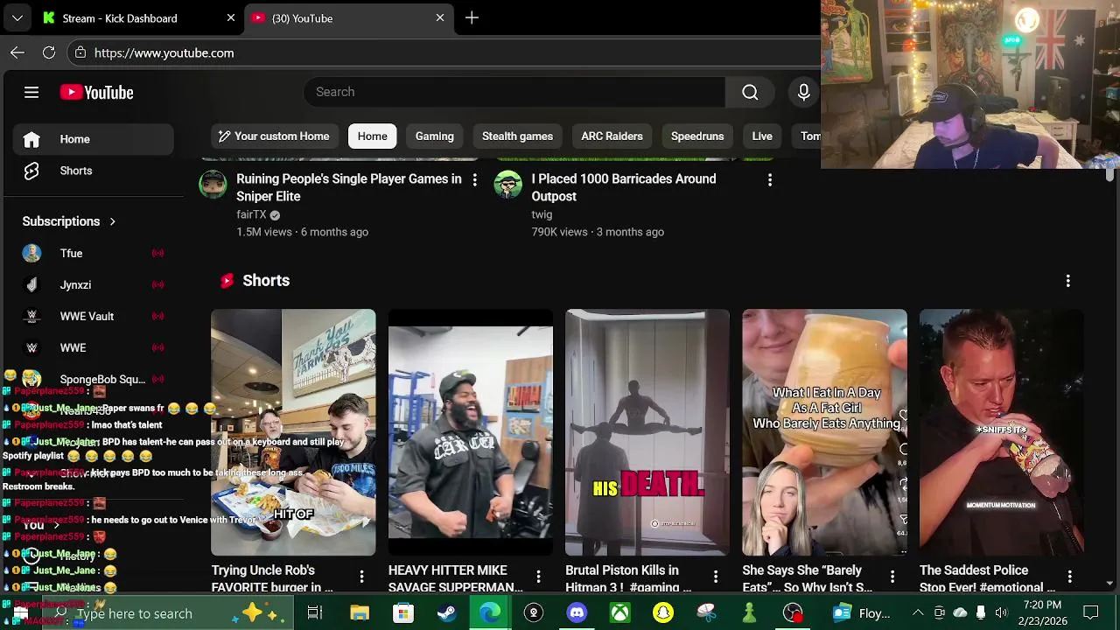Click the page scrollbar down arrow
The height and width of the screenshot is (630, 1120).
[1109, 583]
